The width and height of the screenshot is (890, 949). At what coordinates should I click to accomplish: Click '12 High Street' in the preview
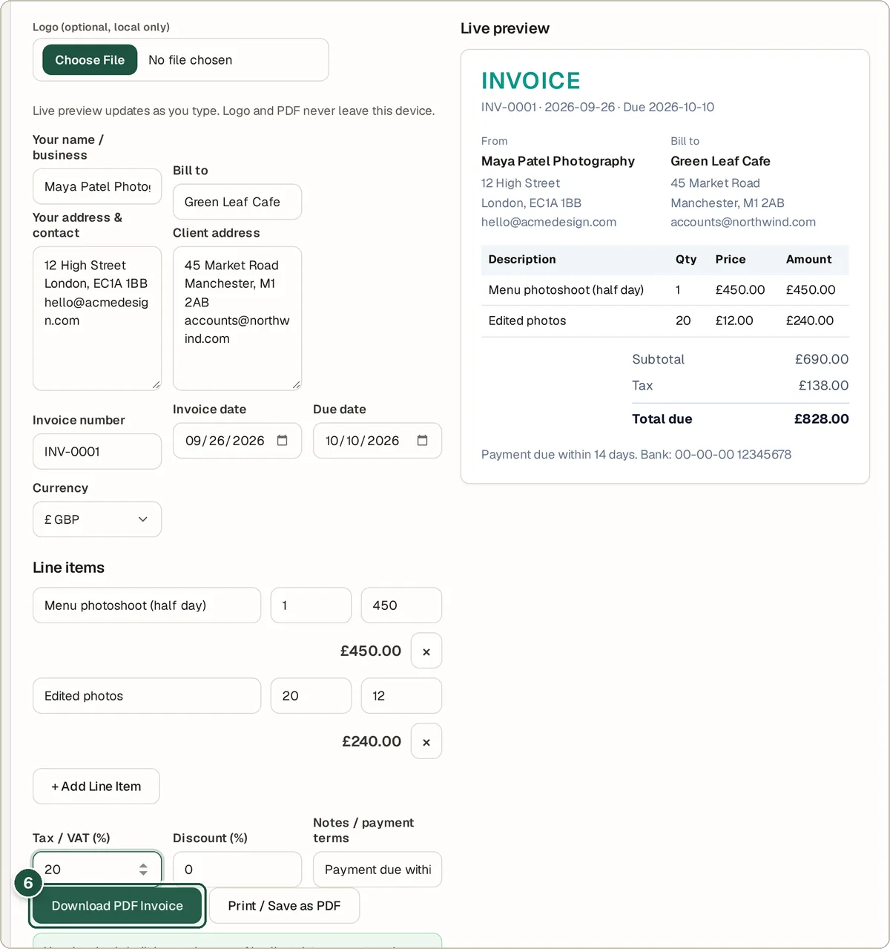tap(521, 183)
